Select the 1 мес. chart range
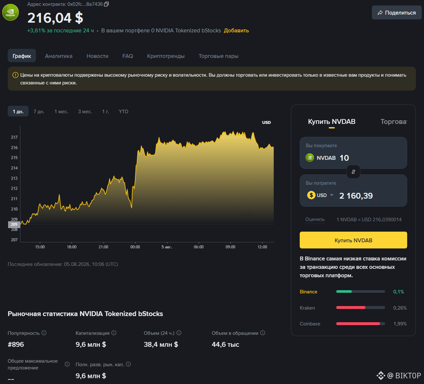 (x=61, y=112)
